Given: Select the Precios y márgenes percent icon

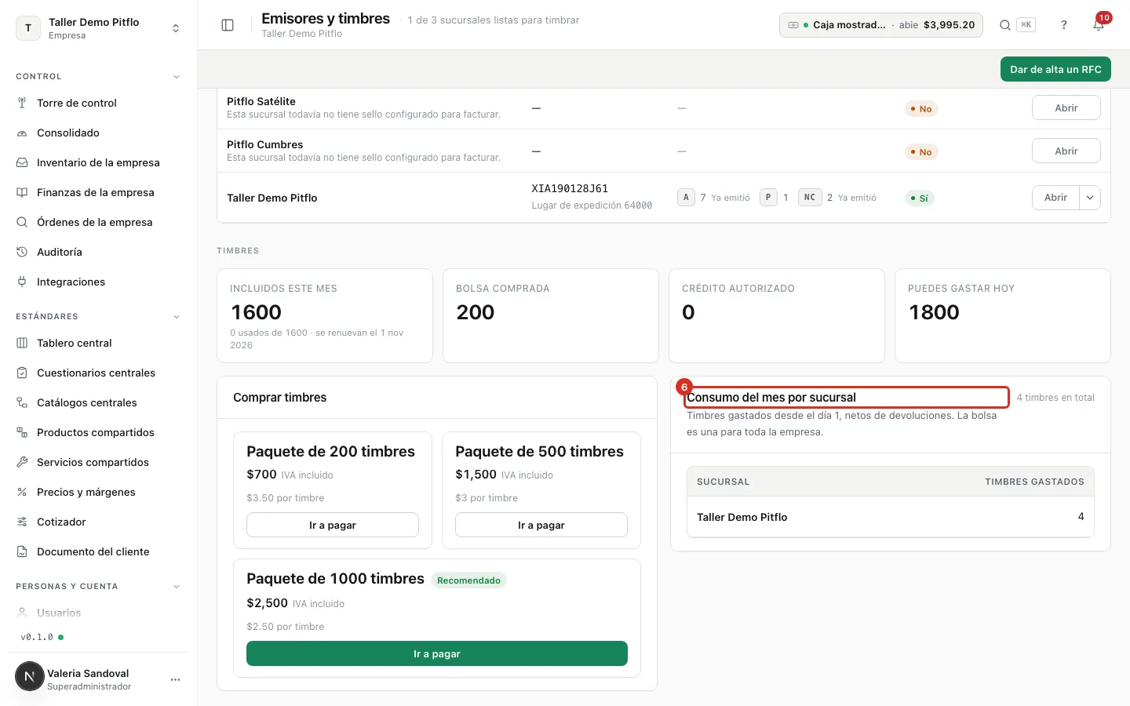Looking at the screenshot, I should point(22,492).
